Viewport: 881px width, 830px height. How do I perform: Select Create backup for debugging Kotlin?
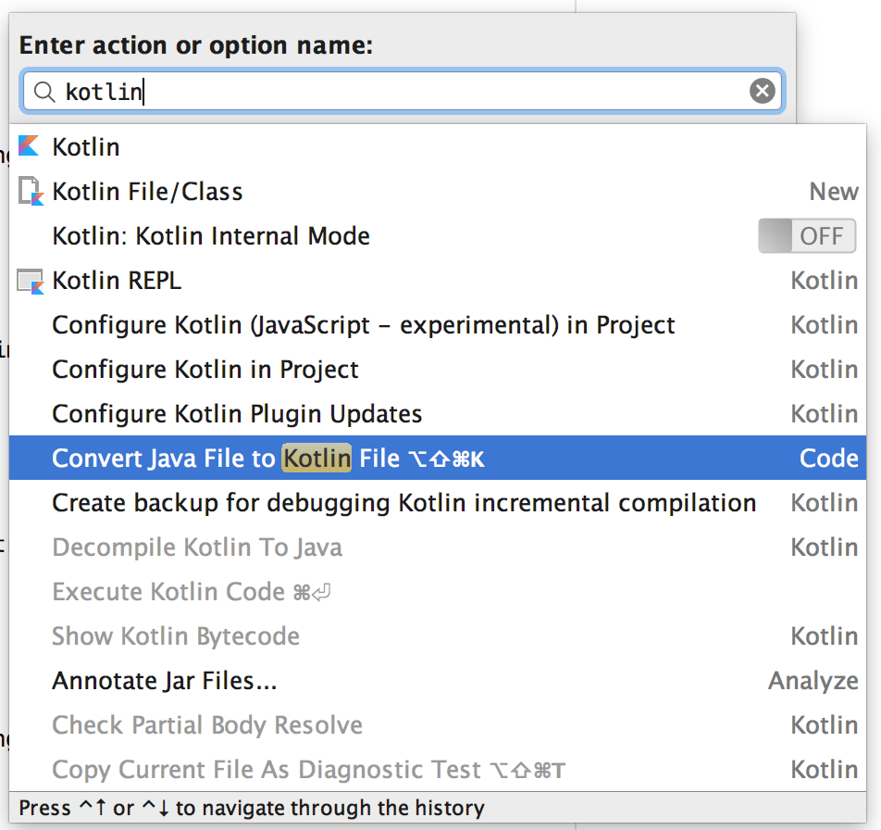pos(403,503)
